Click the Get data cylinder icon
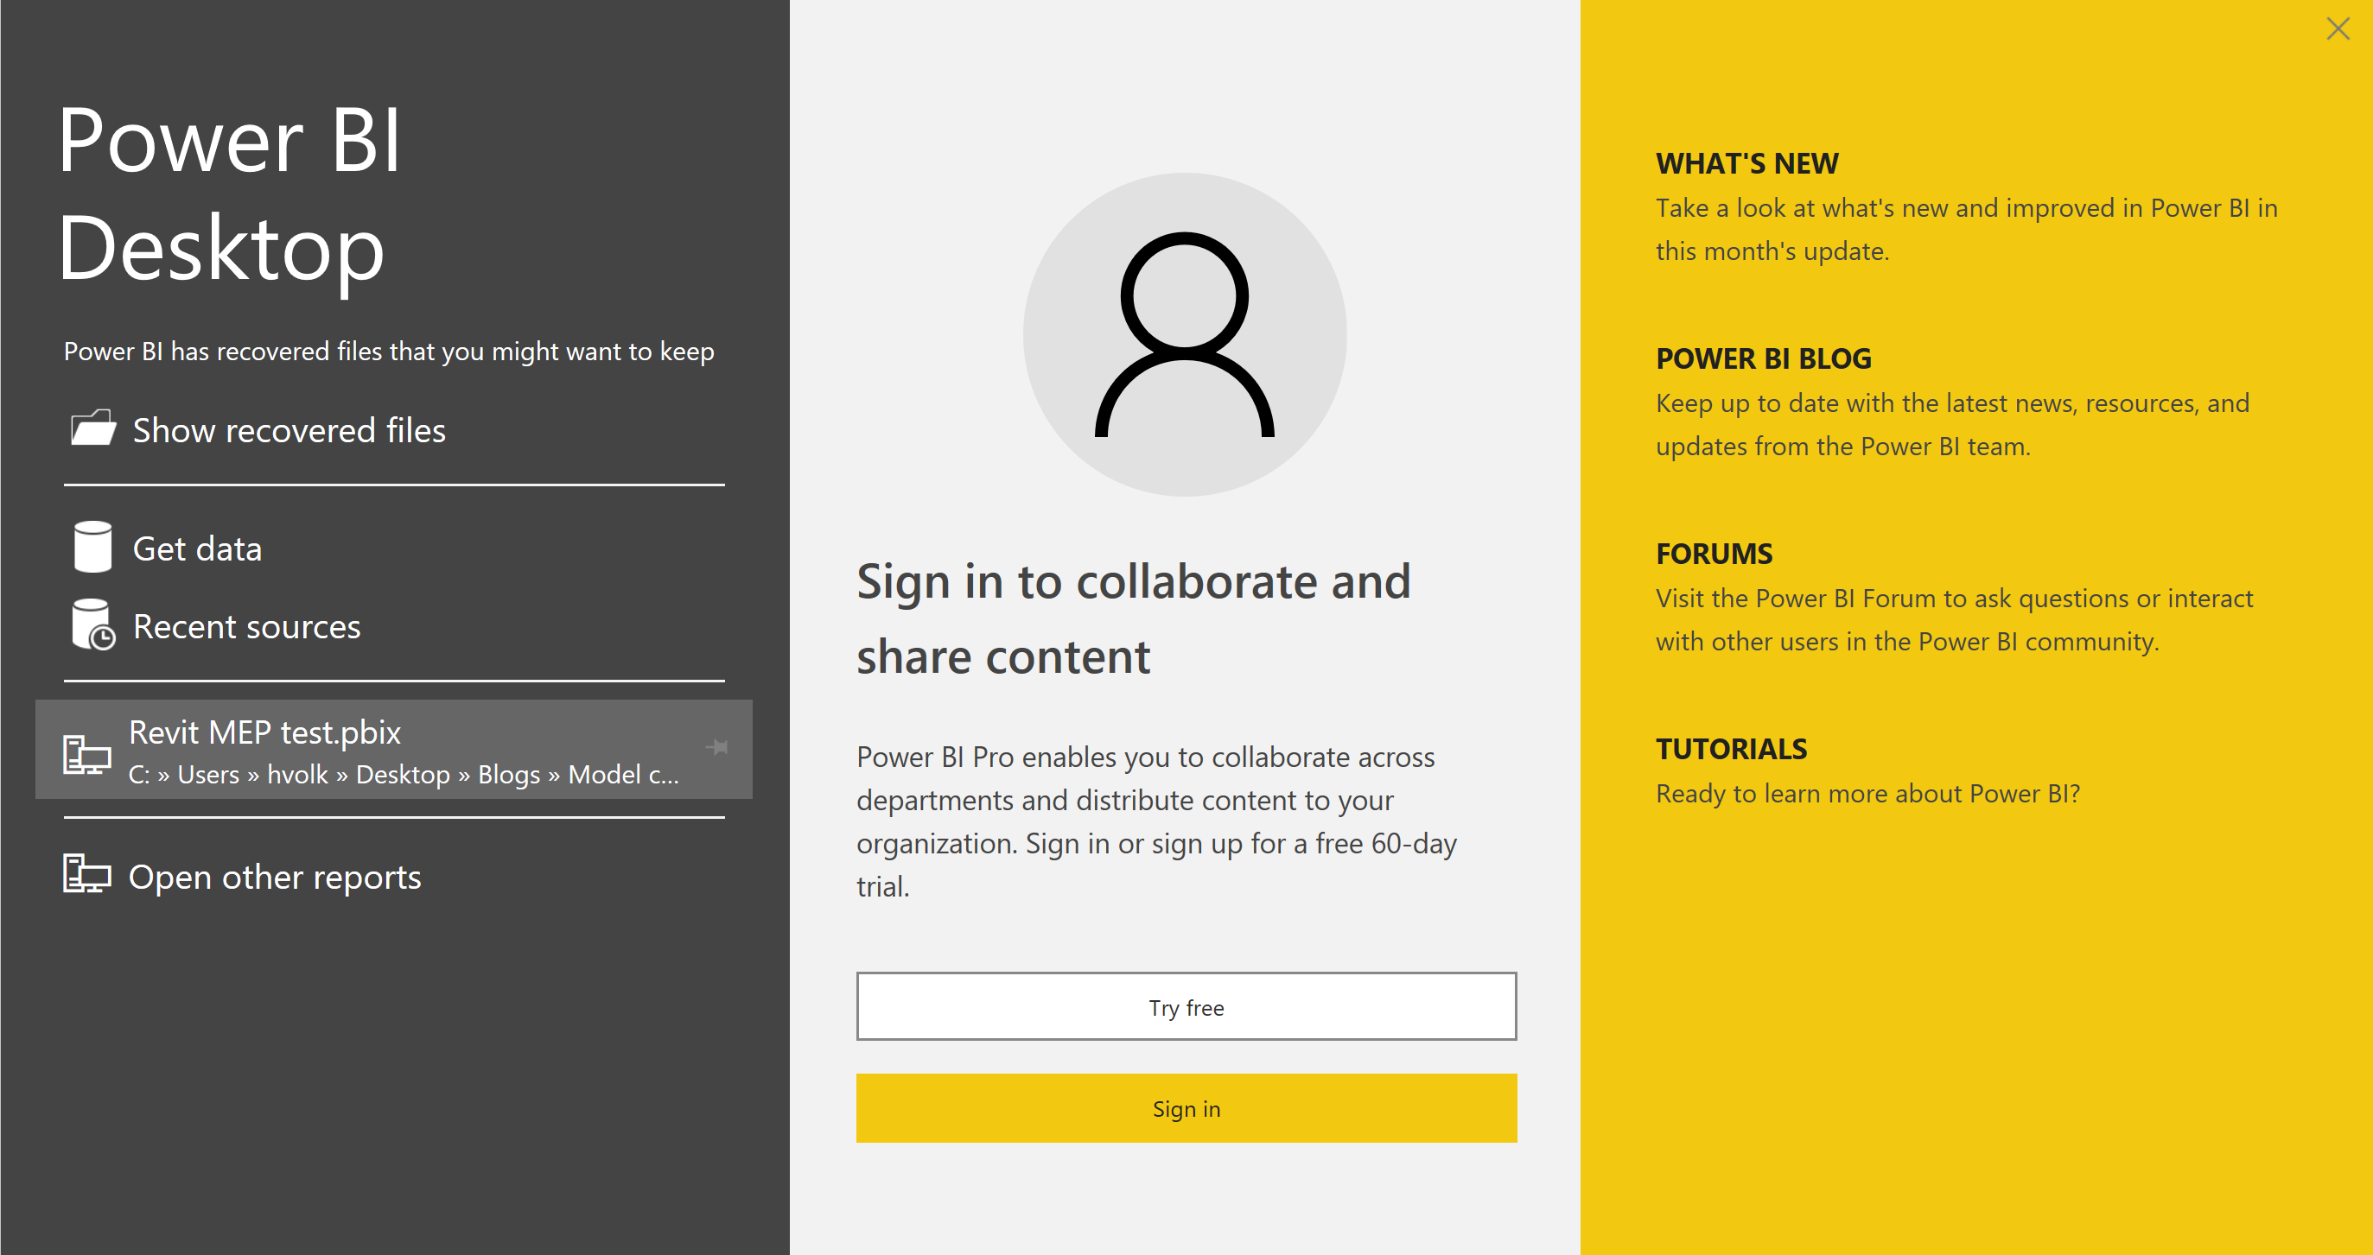 (x=92, y=547)
